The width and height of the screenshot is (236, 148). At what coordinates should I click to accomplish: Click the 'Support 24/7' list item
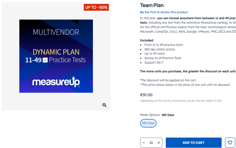(154, 63)
